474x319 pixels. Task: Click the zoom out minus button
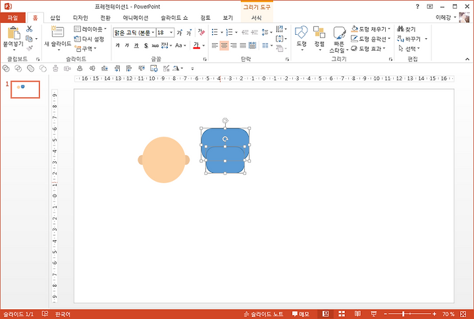385,314
